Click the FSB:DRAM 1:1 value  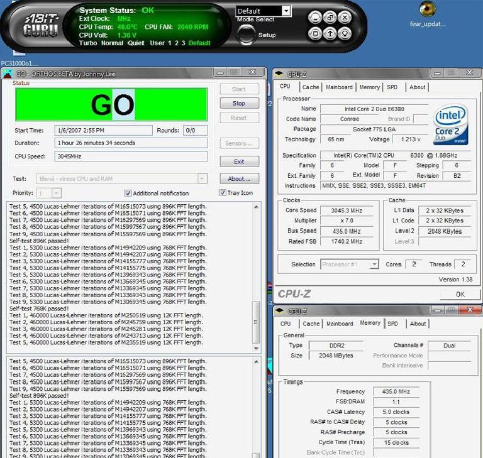[x=396, y=402]
